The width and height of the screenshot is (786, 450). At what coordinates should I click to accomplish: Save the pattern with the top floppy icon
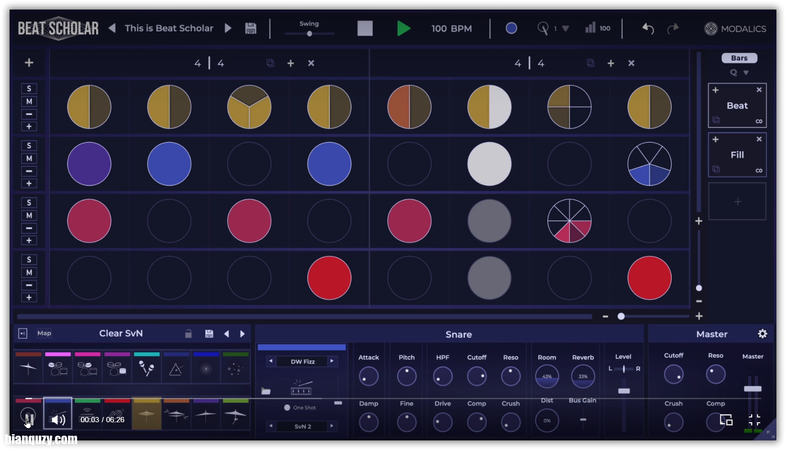(251, 28)
